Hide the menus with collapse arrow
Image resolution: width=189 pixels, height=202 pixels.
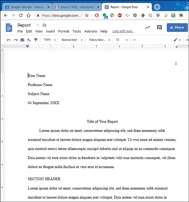187,40
